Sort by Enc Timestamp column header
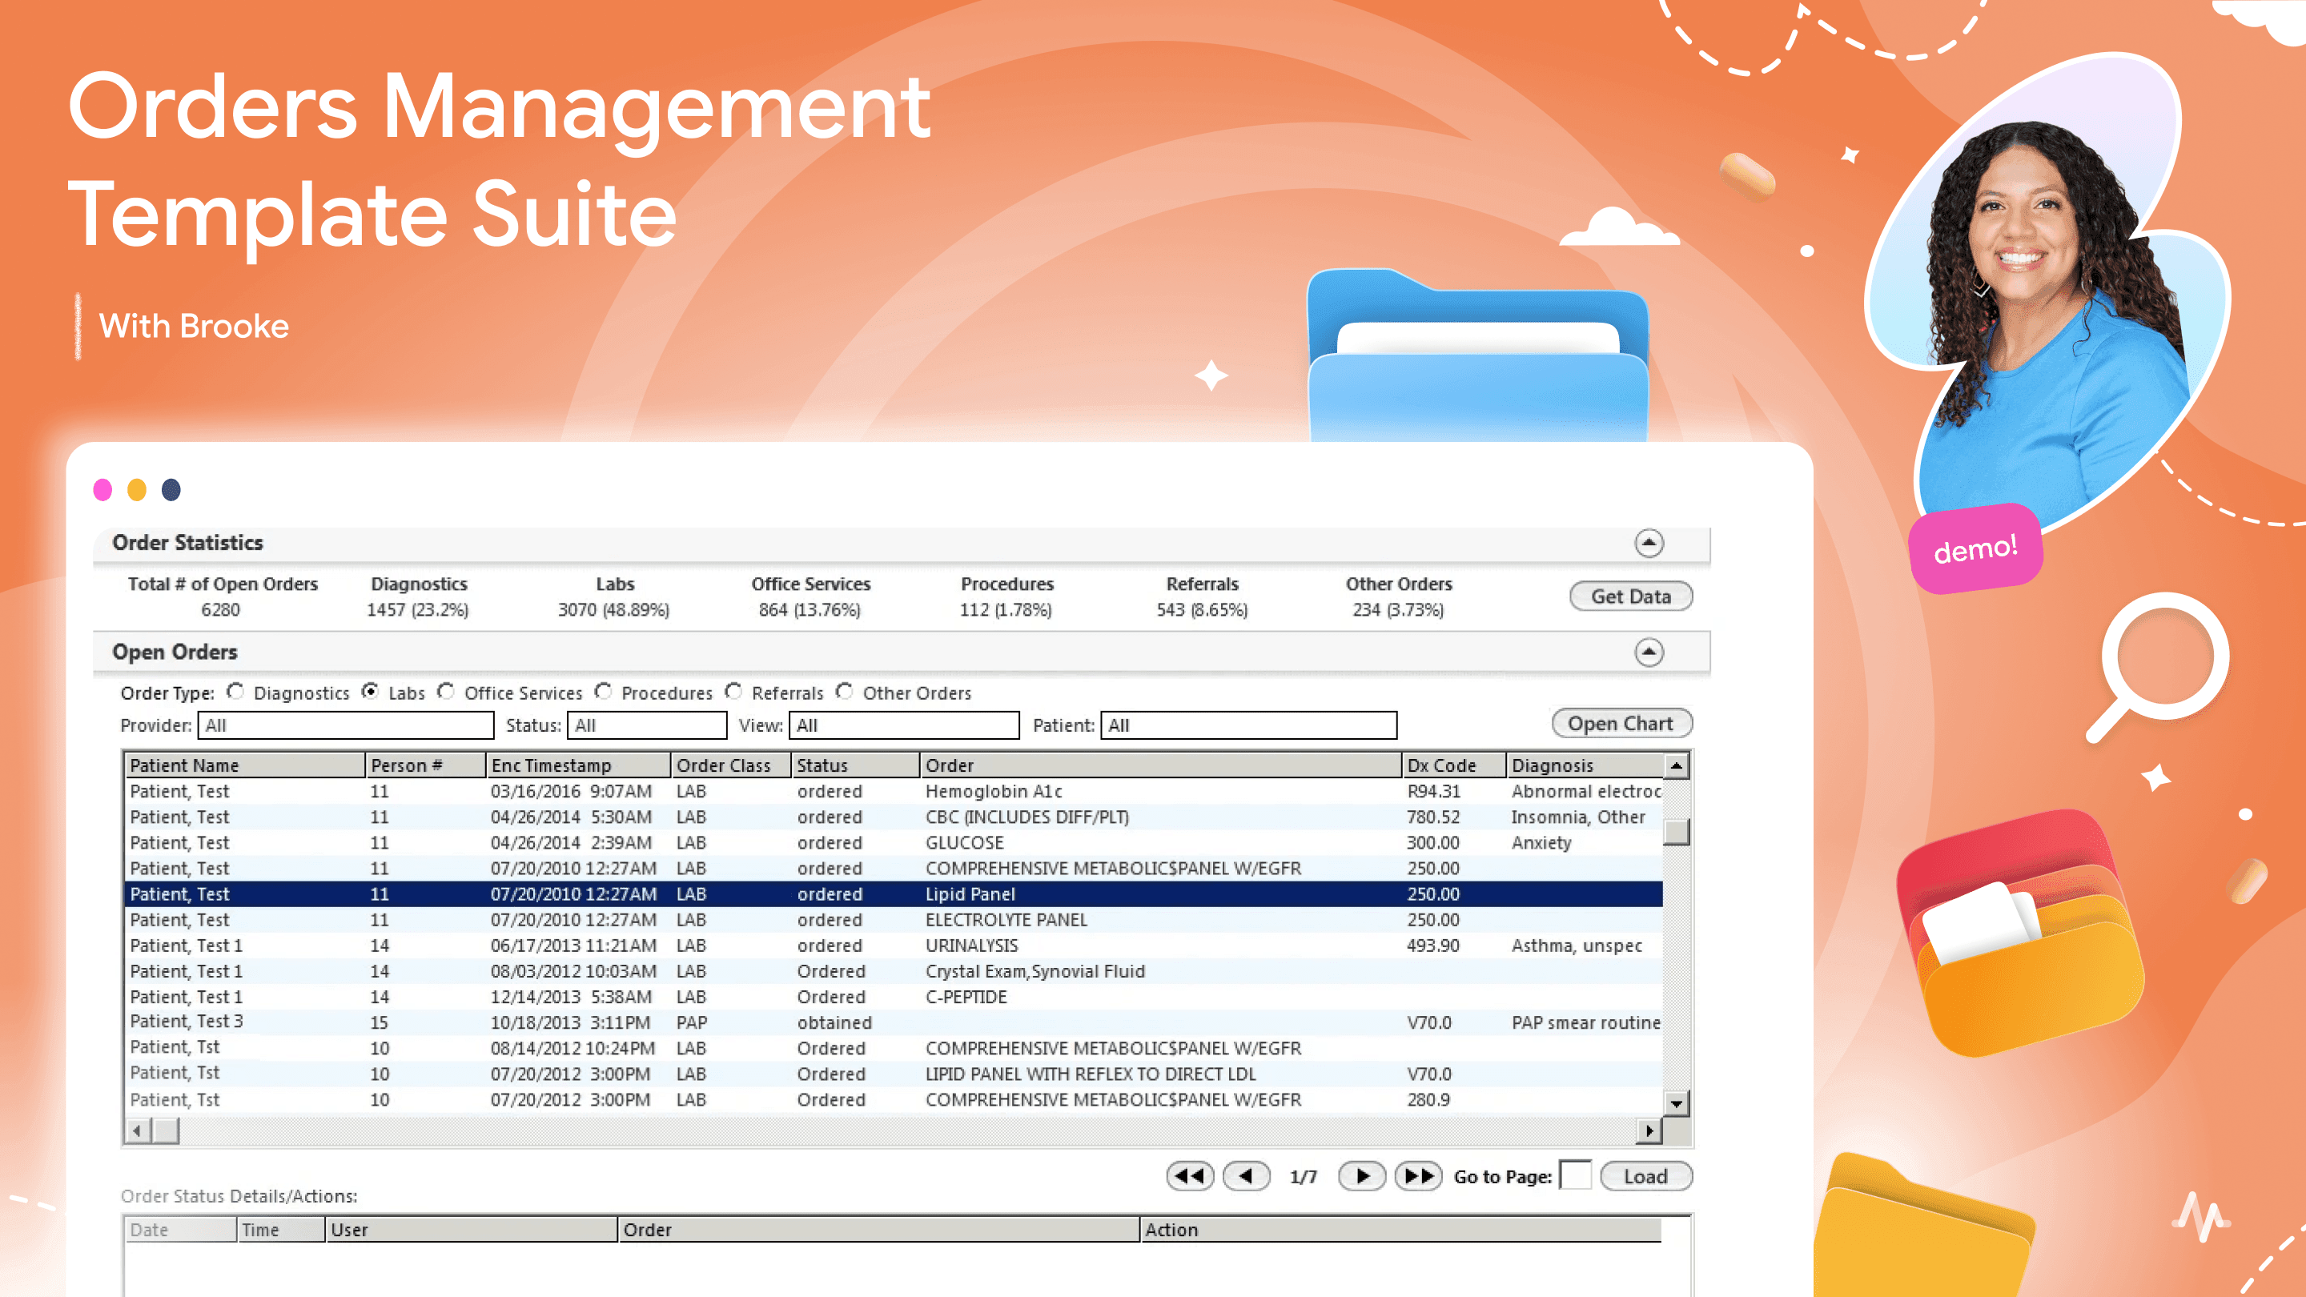The height and width of the screenshot is (1297, 2306). point(578,765)
